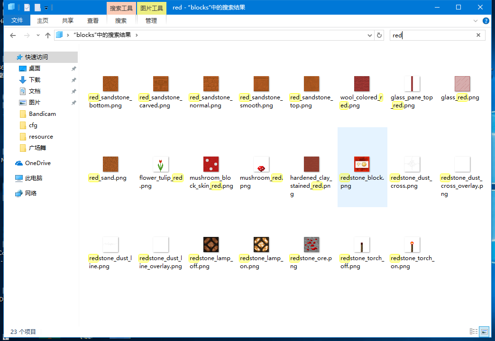Expand the breadcrumb arrow before "blocks" search results

(68, 35)
